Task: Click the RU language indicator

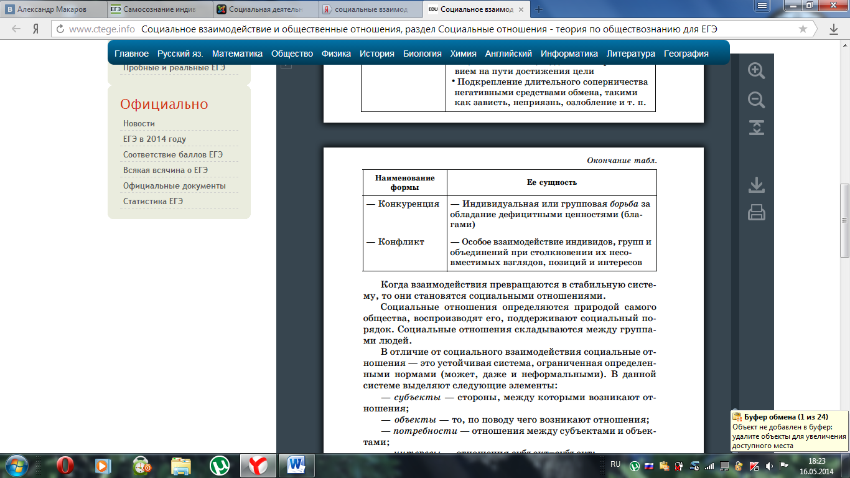Action: click(615, 464)
